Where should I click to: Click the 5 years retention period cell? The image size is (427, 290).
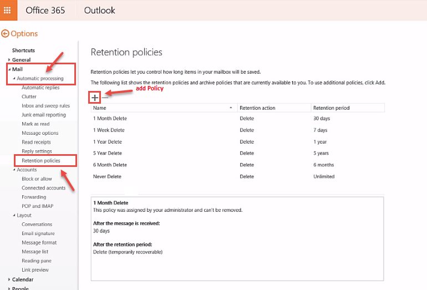click(x=321, y=153)
